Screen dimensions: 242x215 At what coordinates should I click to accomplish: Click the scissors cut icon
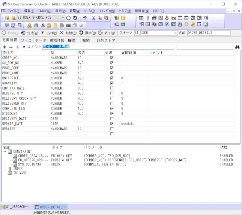coord(93,18)
